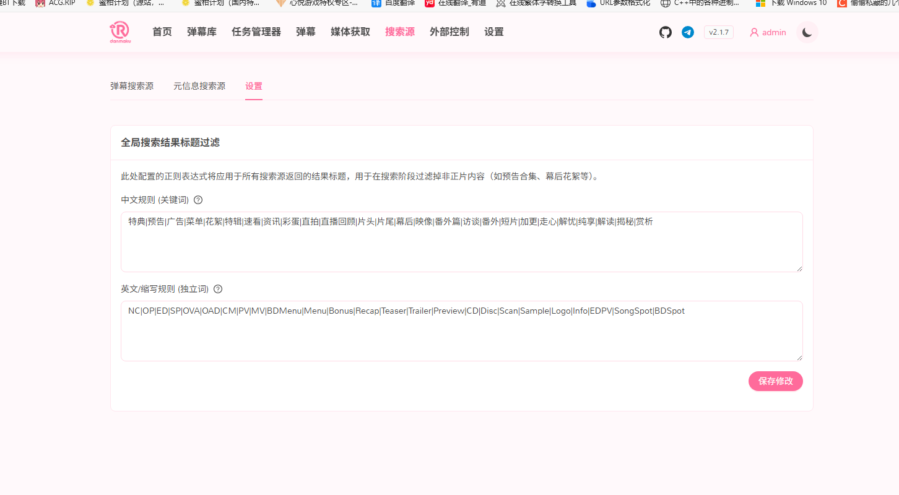Click the 保存修改 button
The height and width of the screenshot is (495, 899).
point(776,381)
